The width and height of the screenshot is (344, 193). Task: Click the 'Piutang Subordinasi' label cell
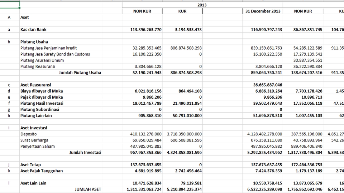pos(61,109)
